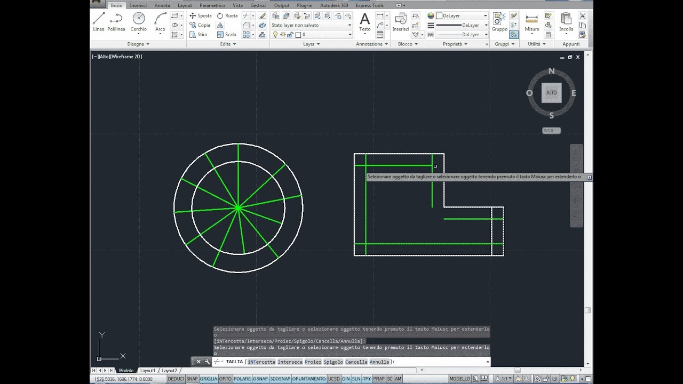Click the current layer color swatch
The width and height of the screenshot is (683, 384).
pos(298,35)
